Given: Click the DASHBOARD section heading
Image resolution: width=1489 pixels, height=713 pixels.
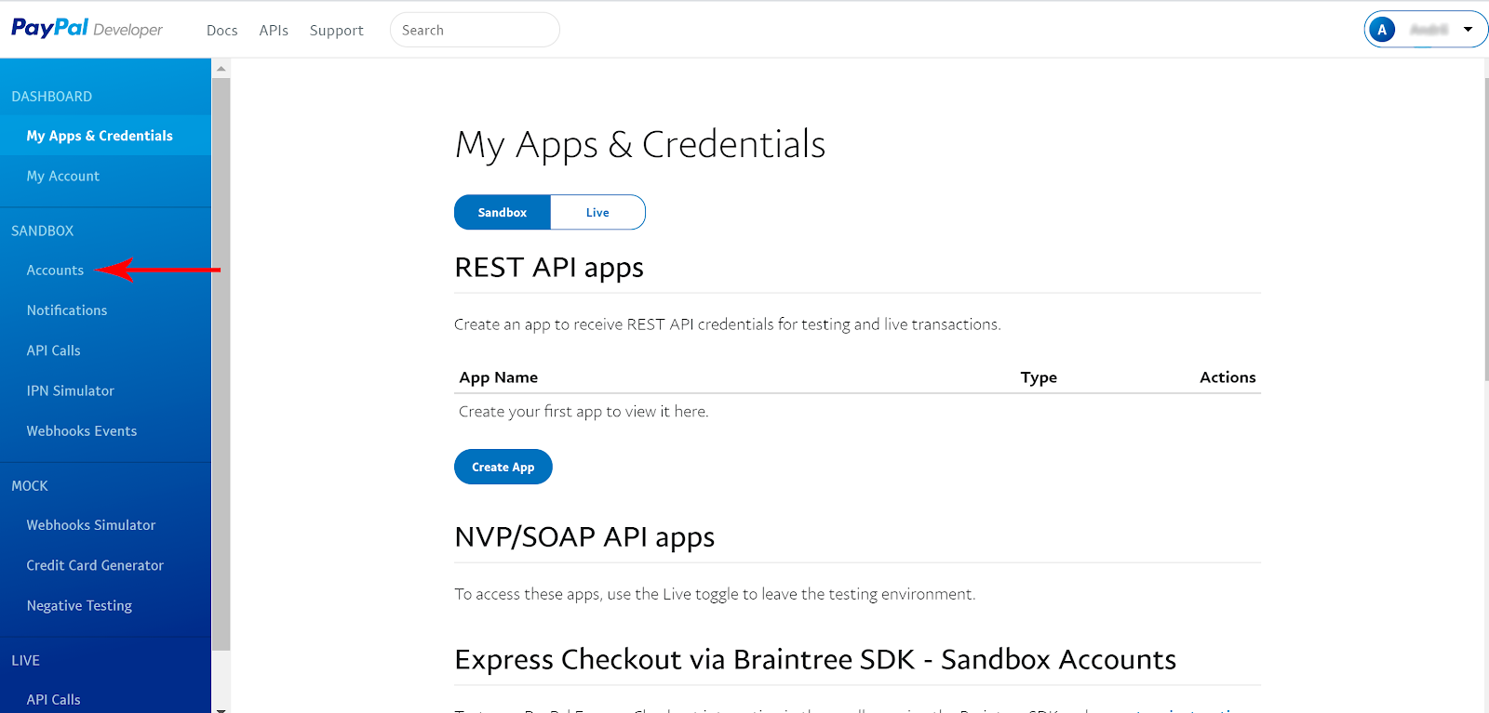Looking at the screenshot, I should 52,97.
